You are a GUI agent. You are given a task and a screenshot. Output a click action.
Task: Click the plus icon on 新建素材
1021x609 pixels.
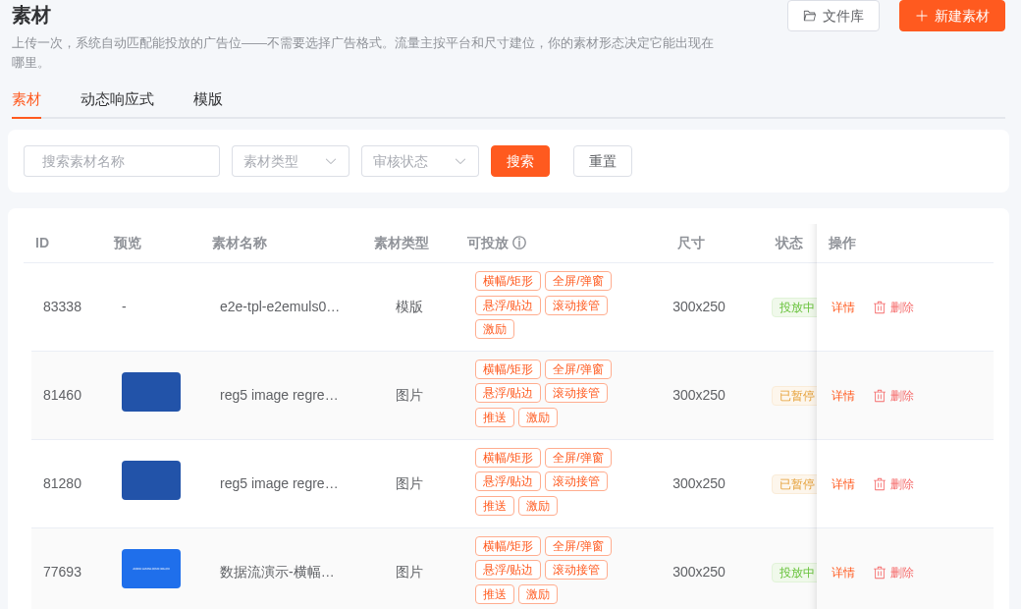pyautogui.click(x=922, y=17)
